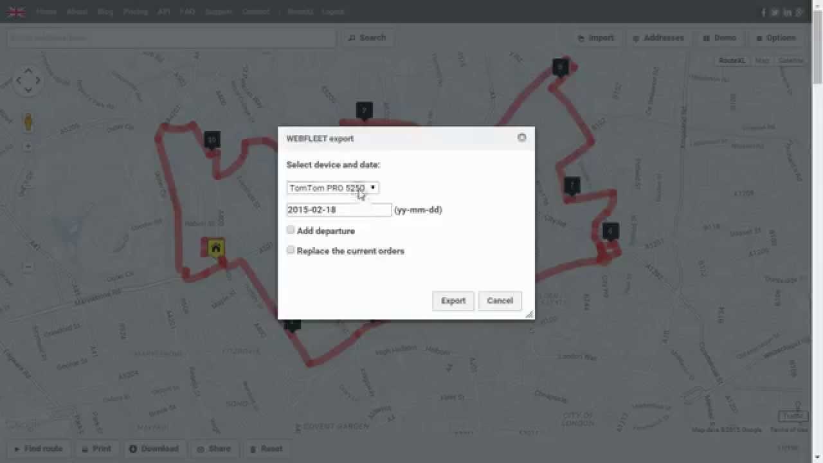Zoom out with the map minus button

(28, 266)
